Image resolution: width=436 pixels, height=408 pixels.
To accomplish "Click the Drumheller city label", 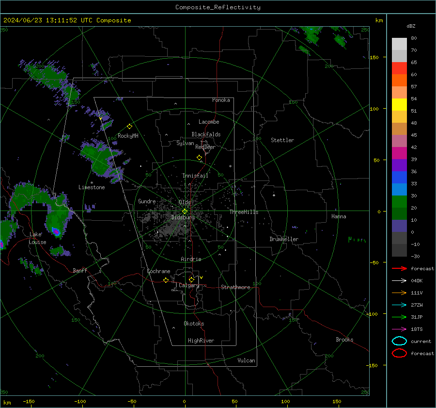I will click(x=284, y=239).
